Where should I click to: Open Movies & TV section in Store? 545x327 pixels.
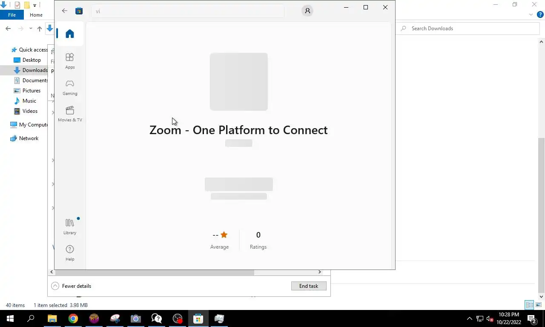coord(70,114)
